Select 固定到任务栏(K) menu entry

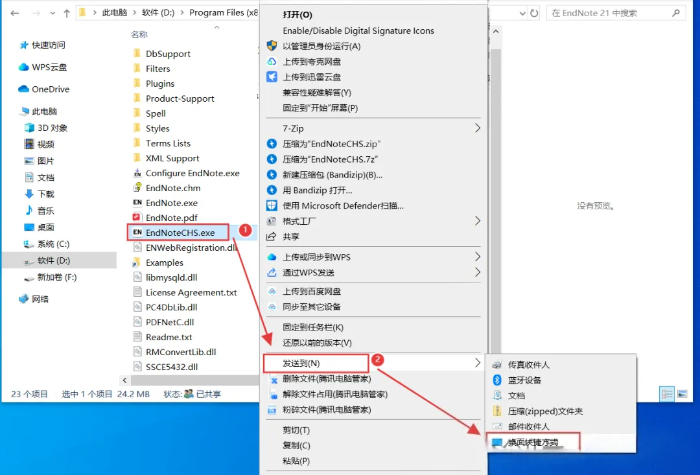313,327
